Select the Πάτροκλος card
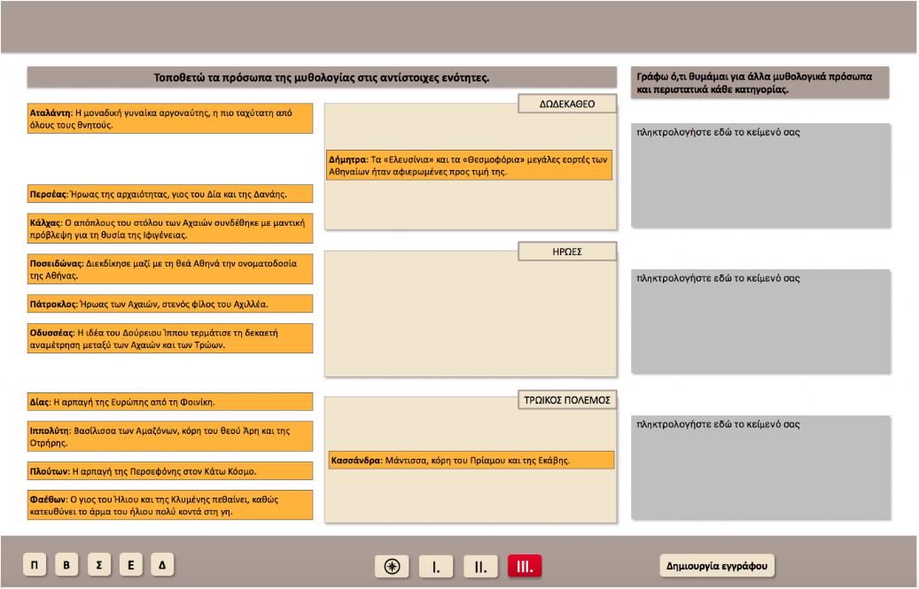Viewport: 919px width, 589px height. tap(170, 304)
